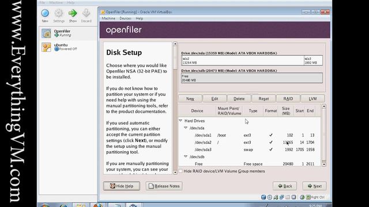Collapse the /dev/sda tree node
This screenshot has height=207, width=369.
186,128
